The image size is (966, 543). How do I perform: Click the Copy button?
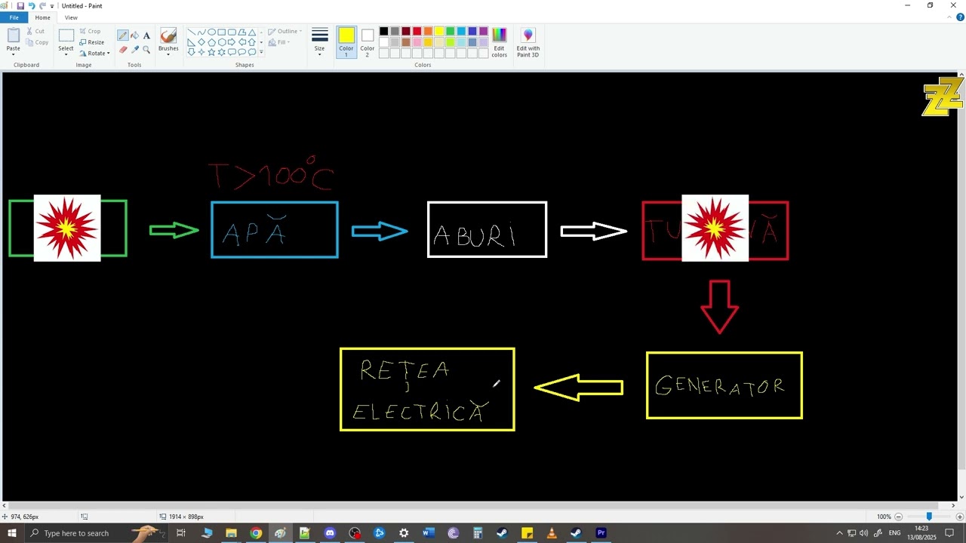[37, 42]
